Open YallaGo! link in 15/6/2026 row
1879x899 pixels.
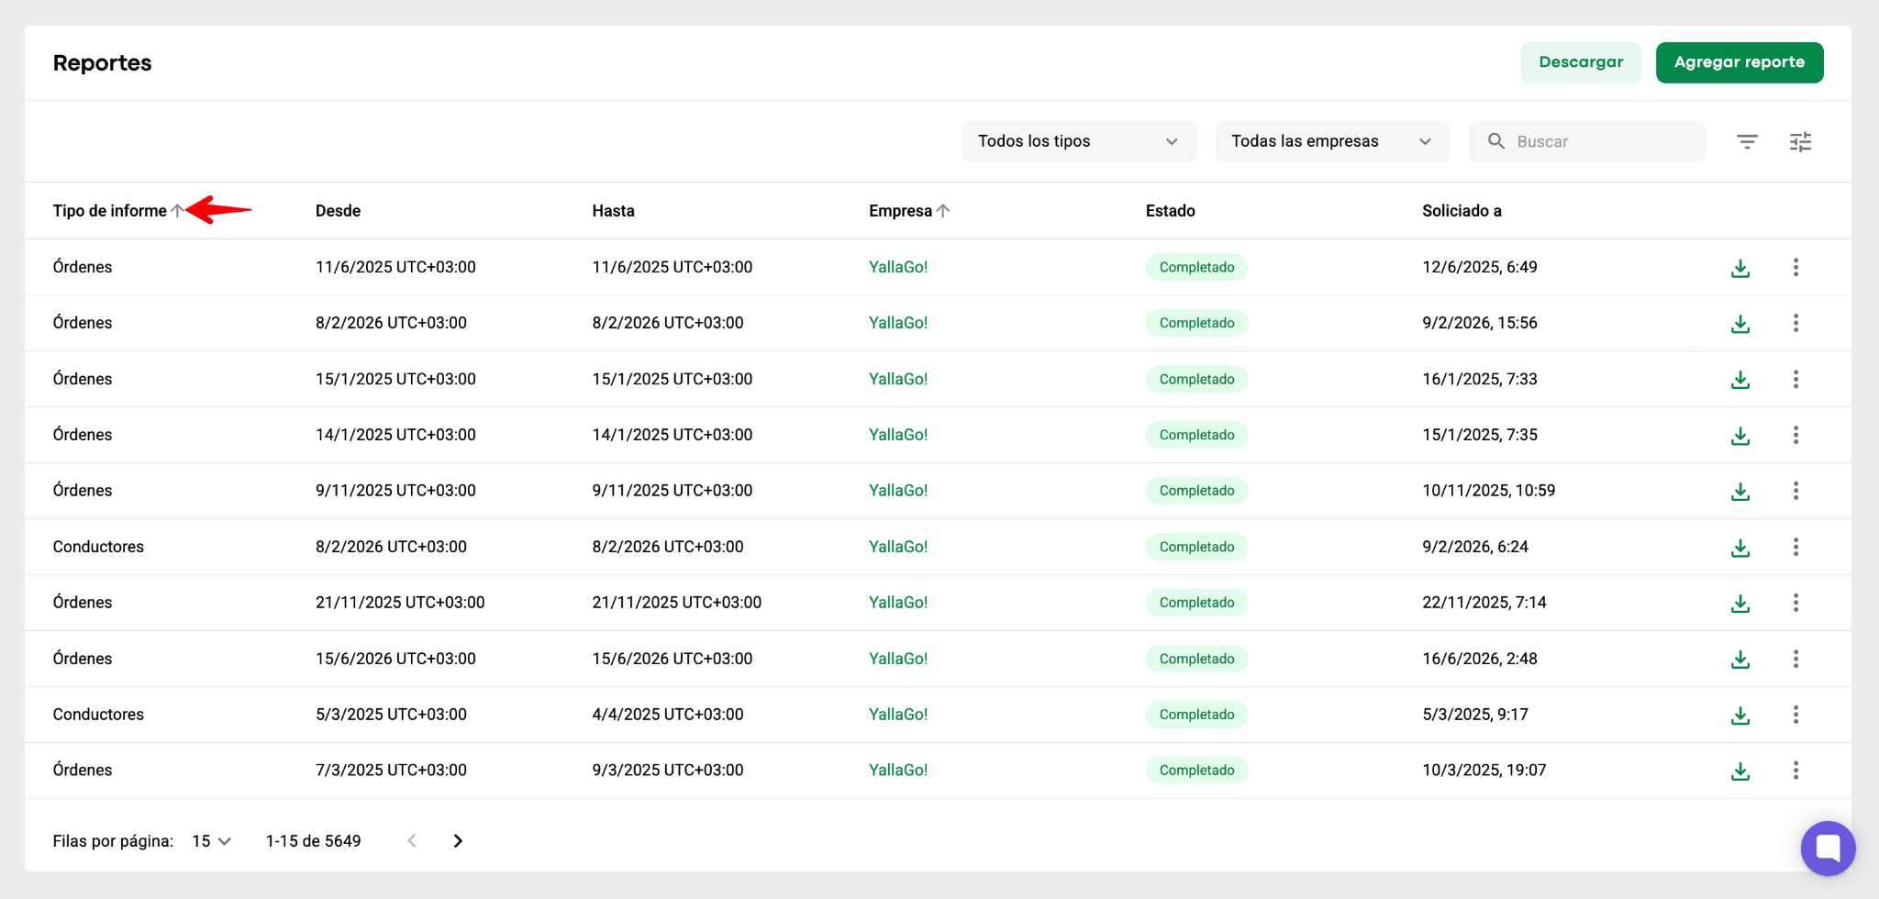[x=898, y=659]
